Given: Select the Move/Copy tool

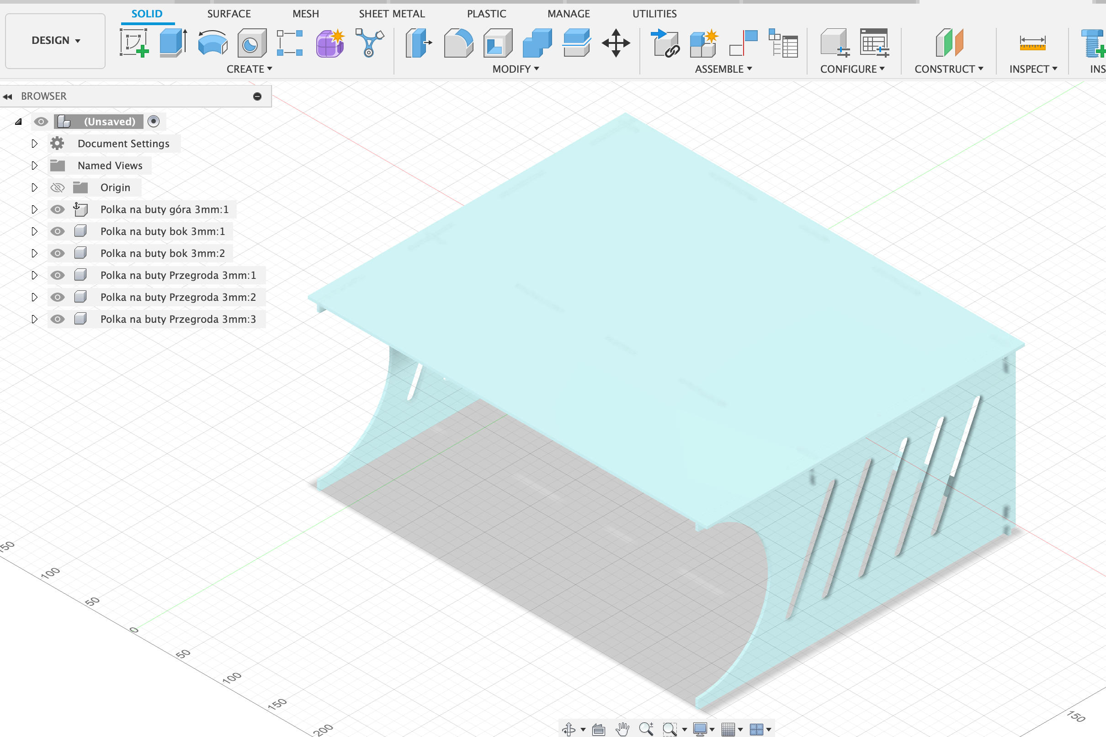Looking at the screenshot, I should [x=616, y=43].
